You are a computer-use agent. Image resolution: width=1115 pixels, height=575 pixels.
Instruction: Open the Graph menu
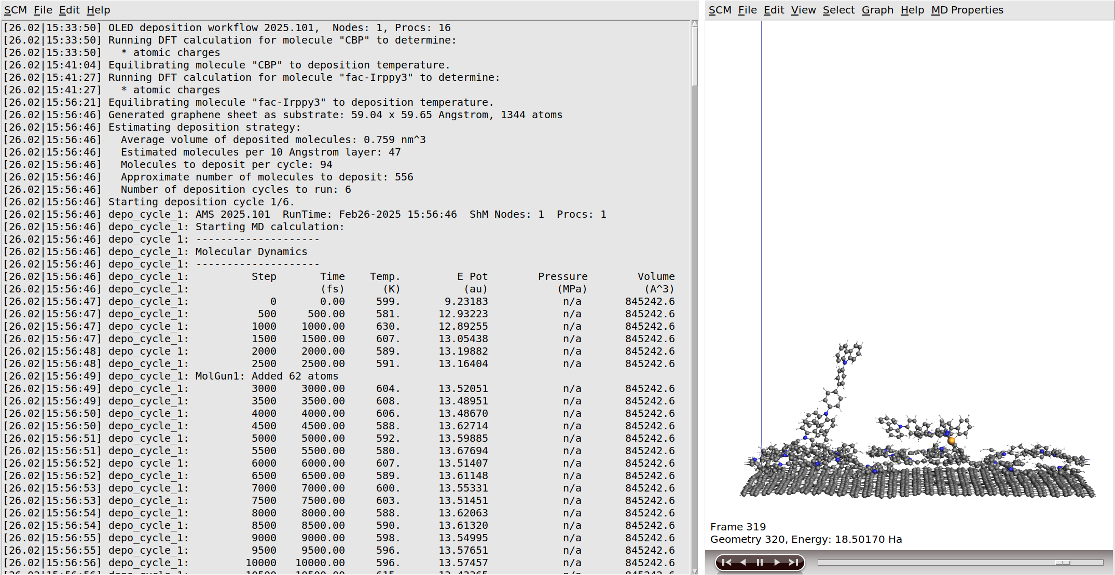877,10
